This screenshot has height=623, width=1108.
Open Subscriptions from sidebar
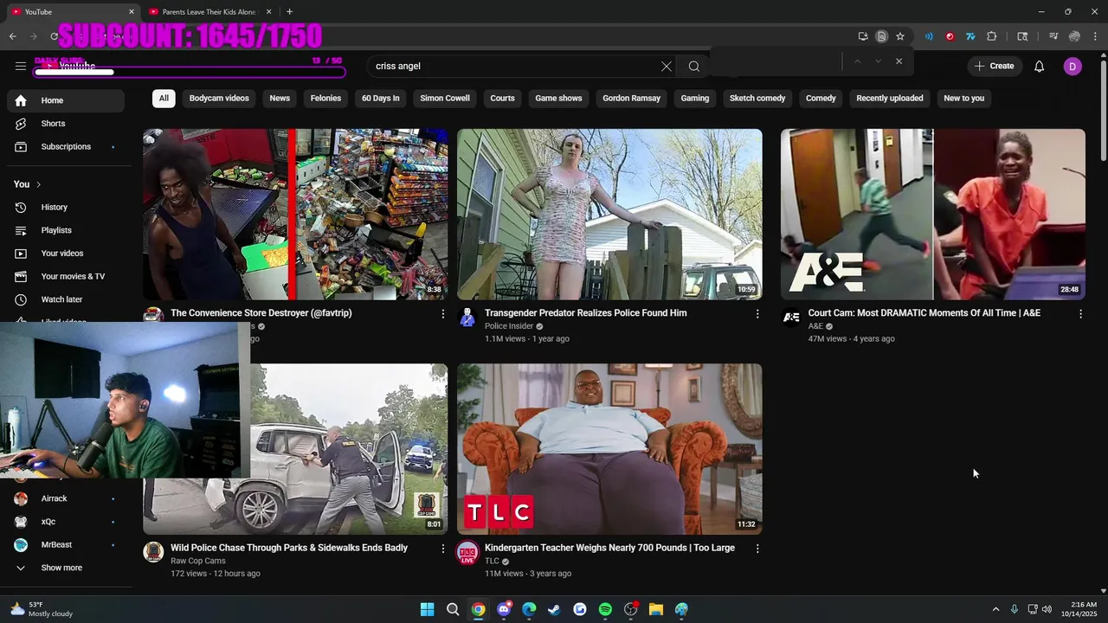pos(66,147)
